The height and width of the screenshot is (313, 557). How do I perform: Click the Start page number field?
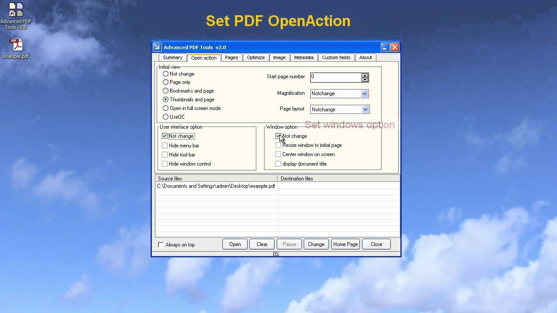pos(336,77)
